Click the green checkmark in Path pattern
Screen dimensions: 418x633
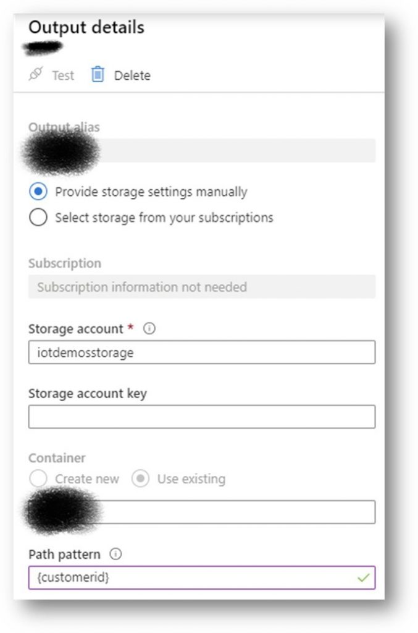(x=363, y=578)
